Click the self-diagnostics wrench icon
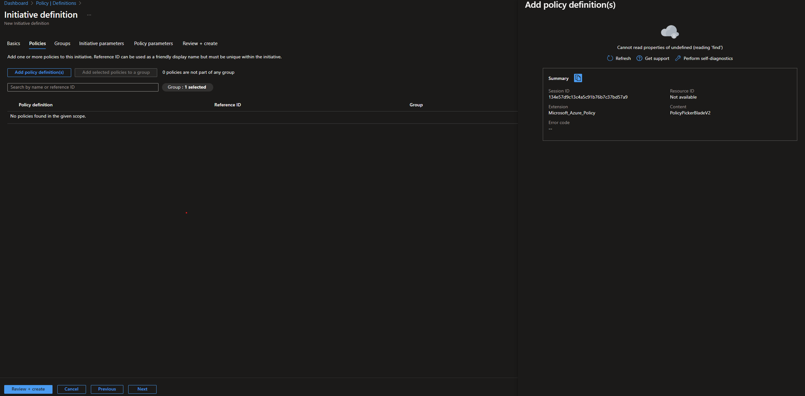The width and height of the screenshot is (805, 396). pos(678,58)
